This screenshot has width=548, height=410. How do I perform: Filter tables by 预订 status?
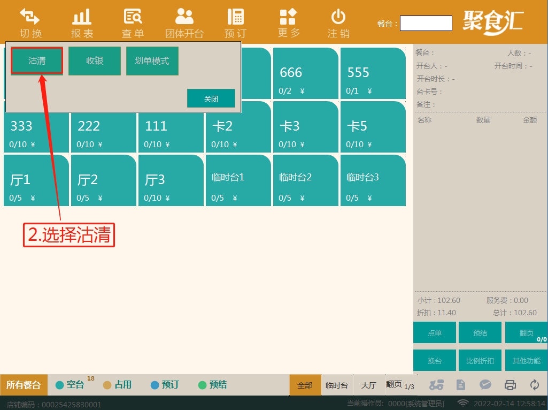pos(165,385)
